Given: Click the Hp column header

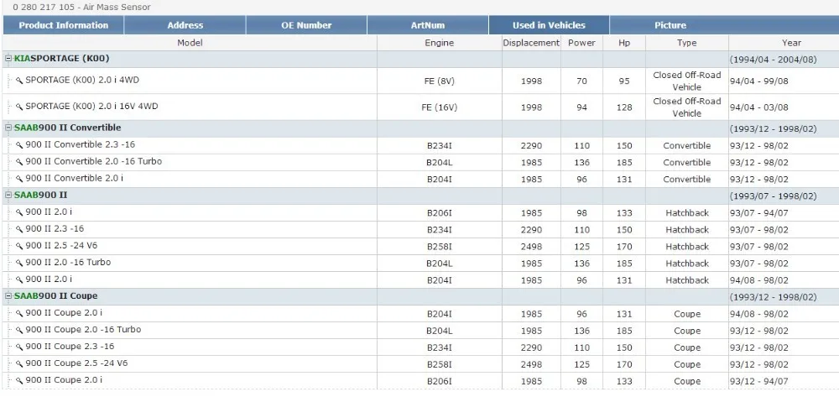Looking at the screenshot, I should (624, 43).
